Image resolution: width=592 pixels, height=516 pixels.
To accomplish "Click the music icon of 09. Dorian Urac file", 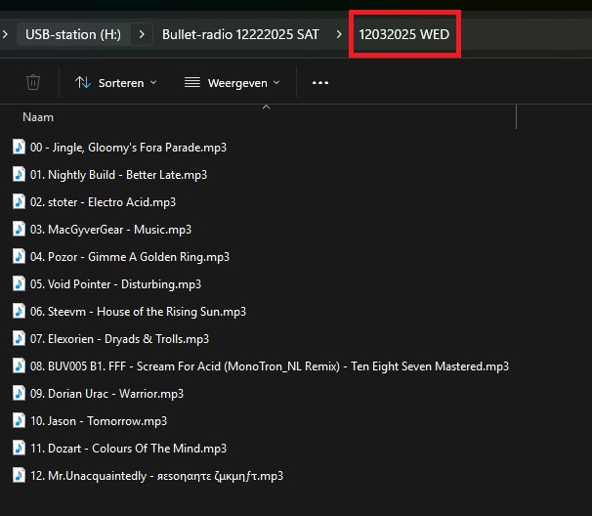I will point(19,393).
